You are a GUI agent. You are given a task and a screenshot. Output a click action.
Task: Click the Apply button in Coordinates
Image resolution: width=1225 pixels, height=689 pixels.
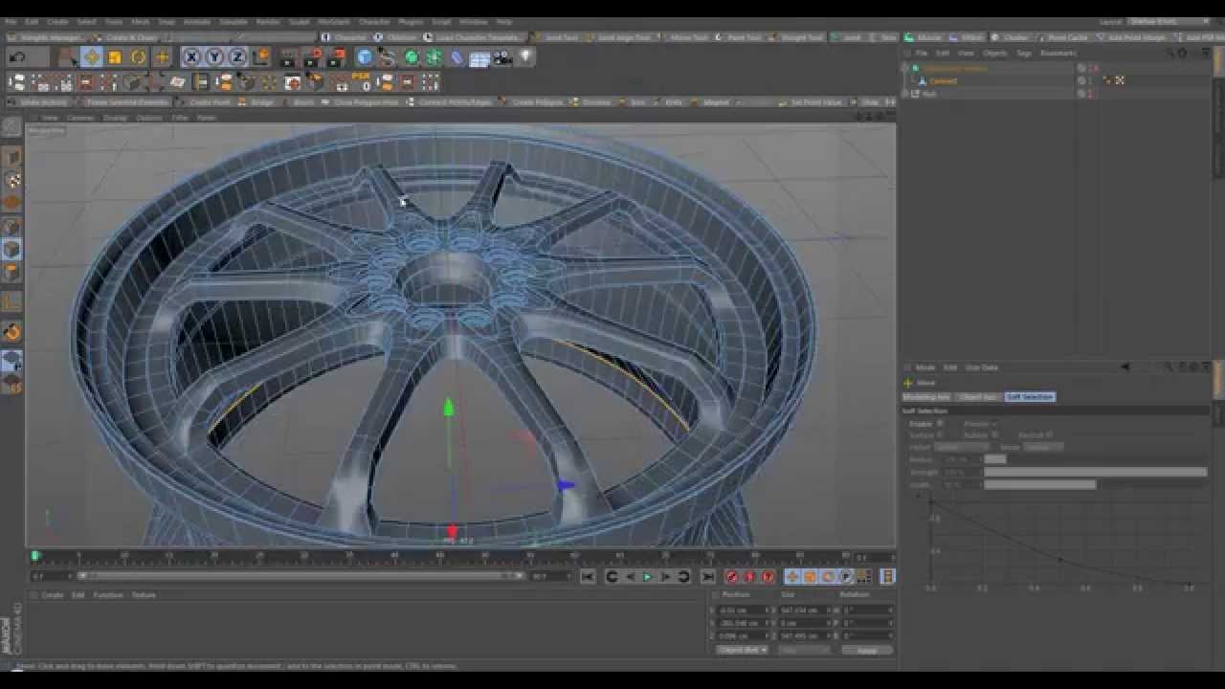[867, 650]
